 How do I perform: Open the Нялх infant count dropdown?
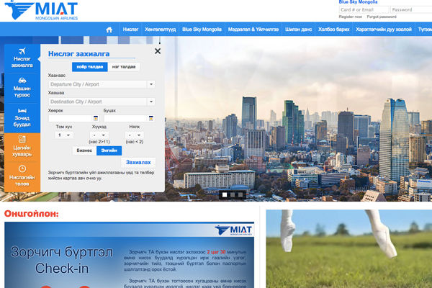click(135, 135)
